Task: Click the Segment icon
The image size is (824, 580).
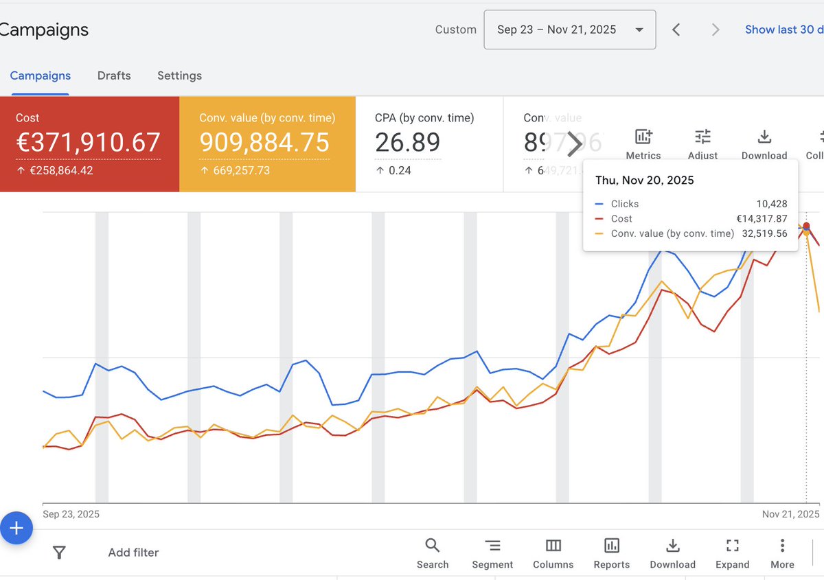Action: 492,546
